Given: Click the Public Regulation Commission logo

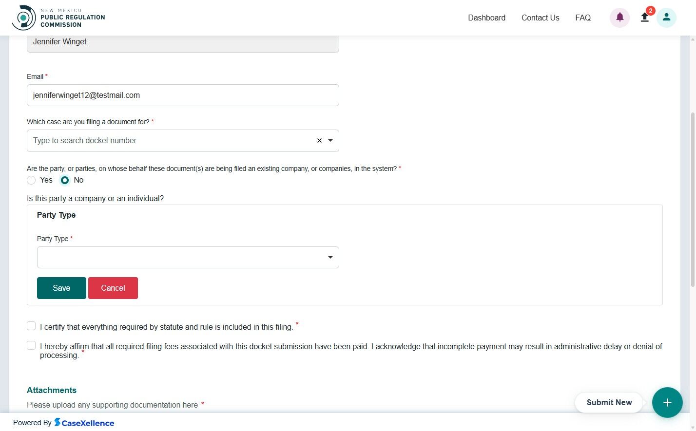Looking at the screenshot, I should [x=58, y=18].
